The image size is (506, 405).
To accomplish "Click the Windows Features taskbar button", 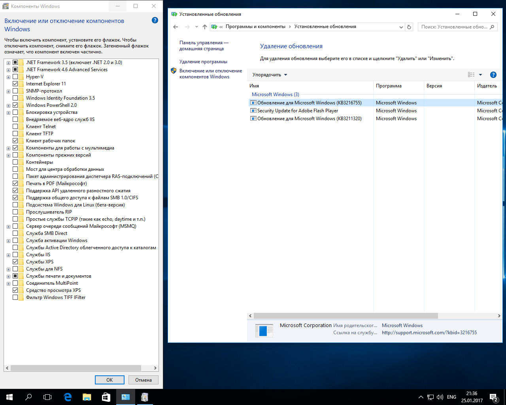I will pyautogui.click(x=144, y=397).
